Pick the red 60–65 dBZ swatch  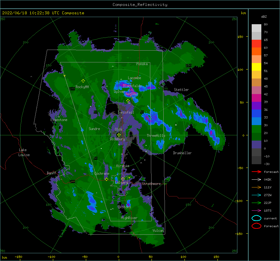(x=256, y=44)
